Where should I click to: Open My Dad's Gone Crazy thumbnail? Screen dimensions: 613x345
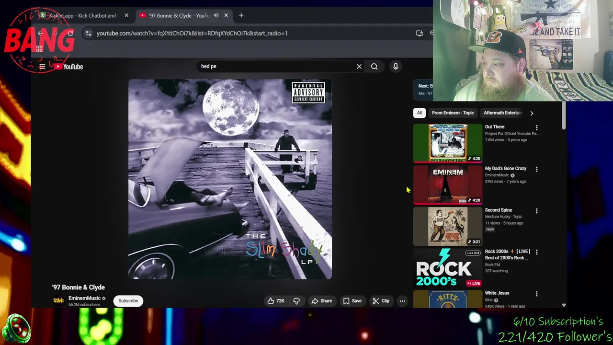pos(448,184)
